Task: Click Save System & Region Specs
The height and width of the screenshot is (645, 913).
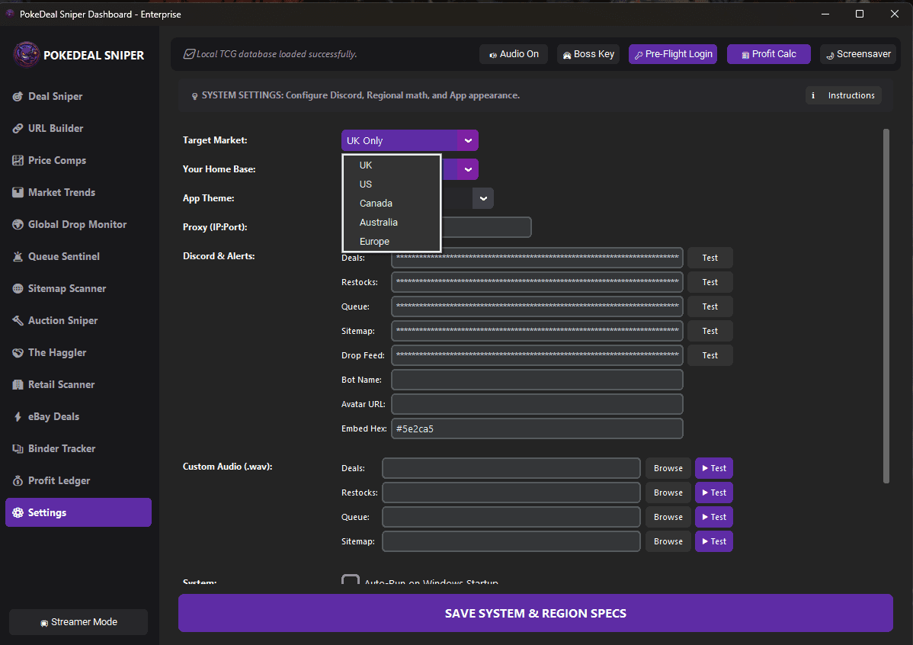Action: (x=536, y=614)
